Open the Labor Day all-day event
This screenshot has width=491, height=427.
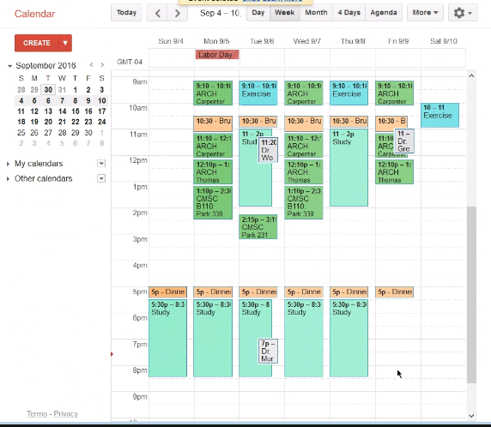(x=217, y=55)
